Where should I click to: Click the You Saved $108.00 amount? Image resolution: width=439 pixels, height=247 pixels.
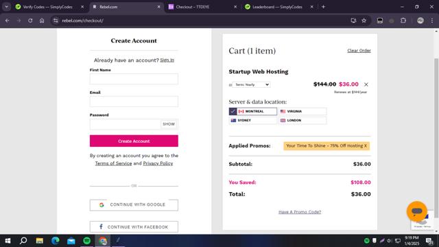pyautogui.click(x=361, y=183)
